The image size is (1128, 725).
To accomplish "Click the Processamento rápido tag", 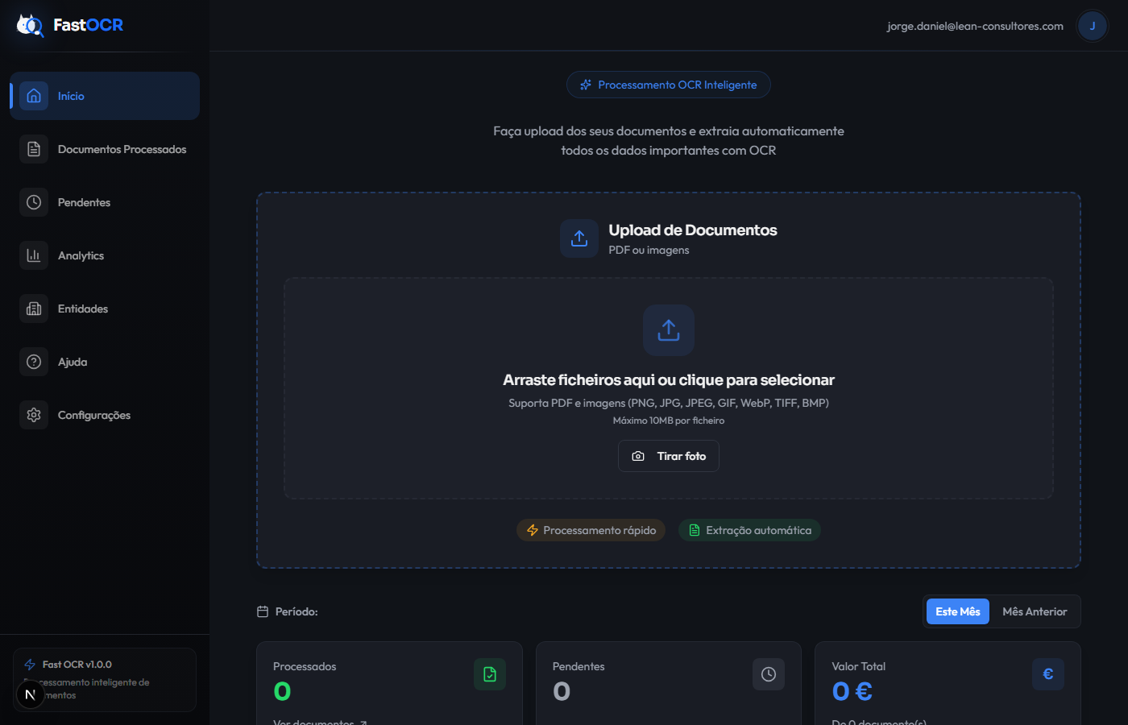I will point(591,530).
